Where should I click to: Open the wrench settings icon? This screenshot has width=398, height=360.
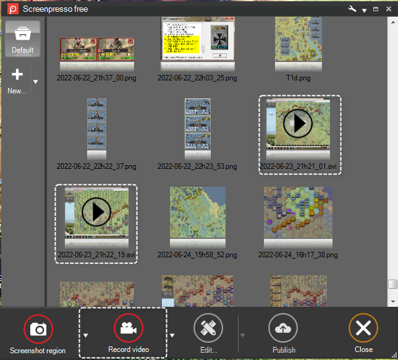352,9
